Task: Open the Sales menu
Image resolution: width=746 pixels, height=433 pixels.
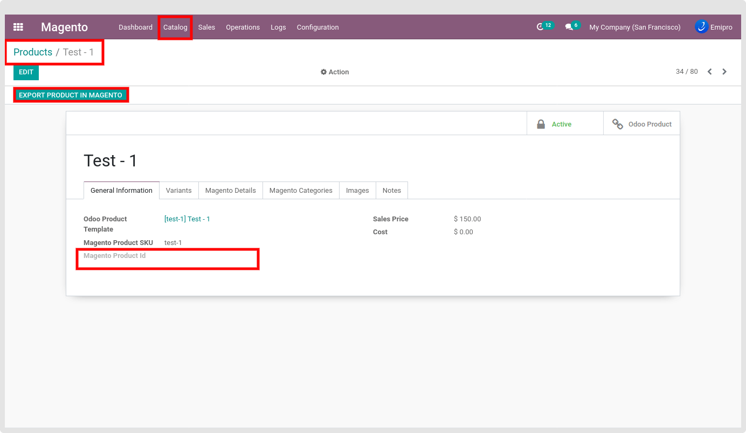Action: coord(206,27)
